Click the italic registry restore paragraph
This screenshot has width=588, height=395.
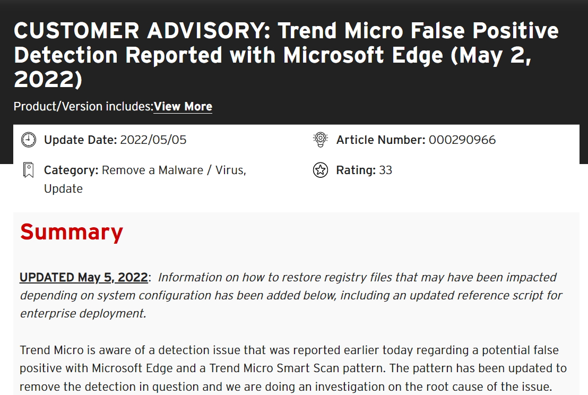[291, 295]
